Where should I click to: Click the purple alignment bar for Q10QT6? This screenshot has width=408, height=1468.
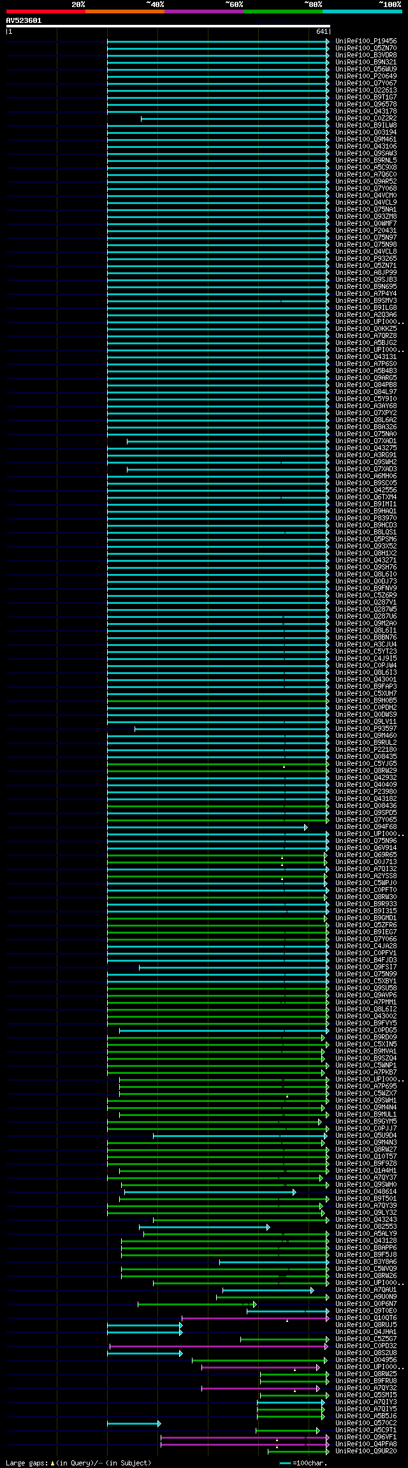pyautogui.click(x=255, y=1318)
